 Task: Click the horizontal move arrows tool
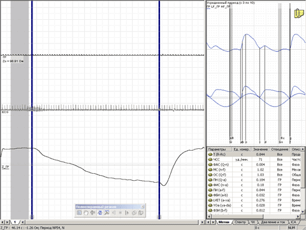(92, 213)
